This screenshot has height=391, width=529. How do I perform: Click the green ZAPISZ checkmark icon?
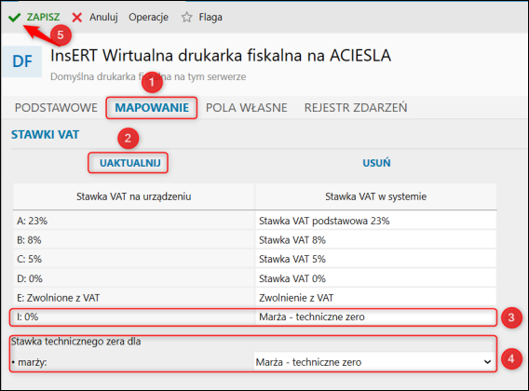[x=15, y=17]
